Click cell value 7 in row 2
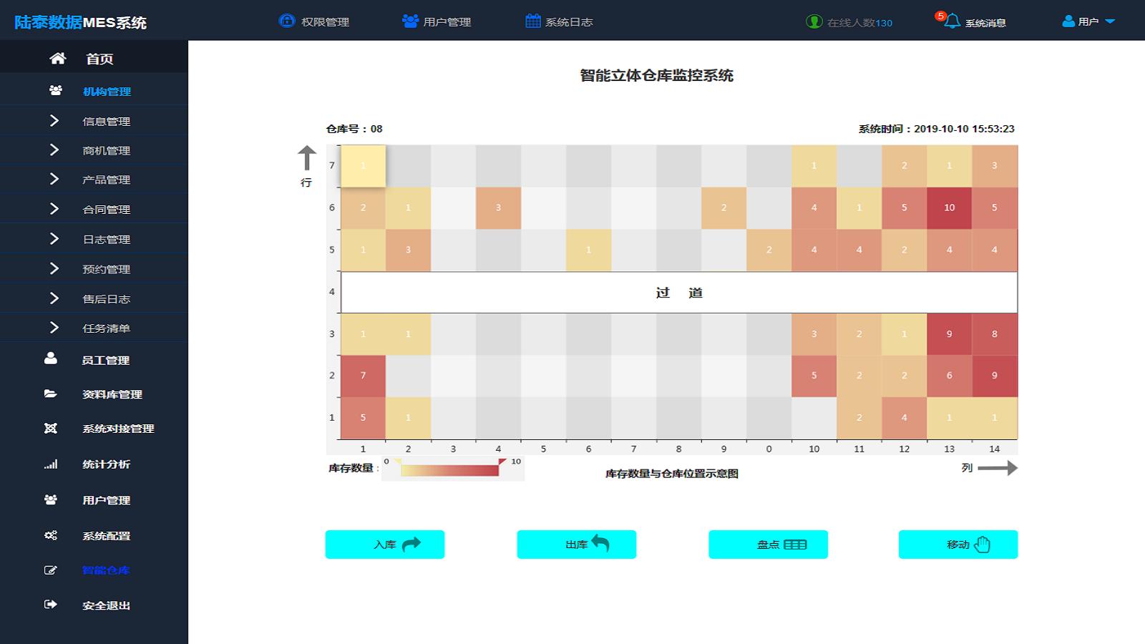The width and height of the screenshot is (1145, 644). (363, 376)
